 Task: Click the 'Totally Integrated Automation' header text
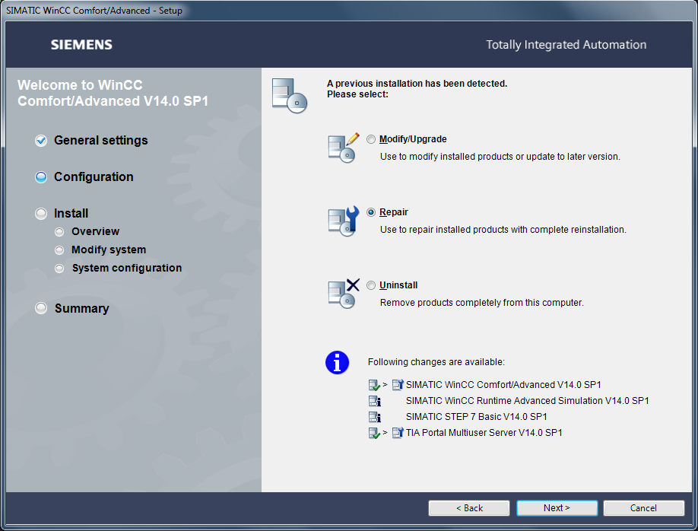pos(566,45)
